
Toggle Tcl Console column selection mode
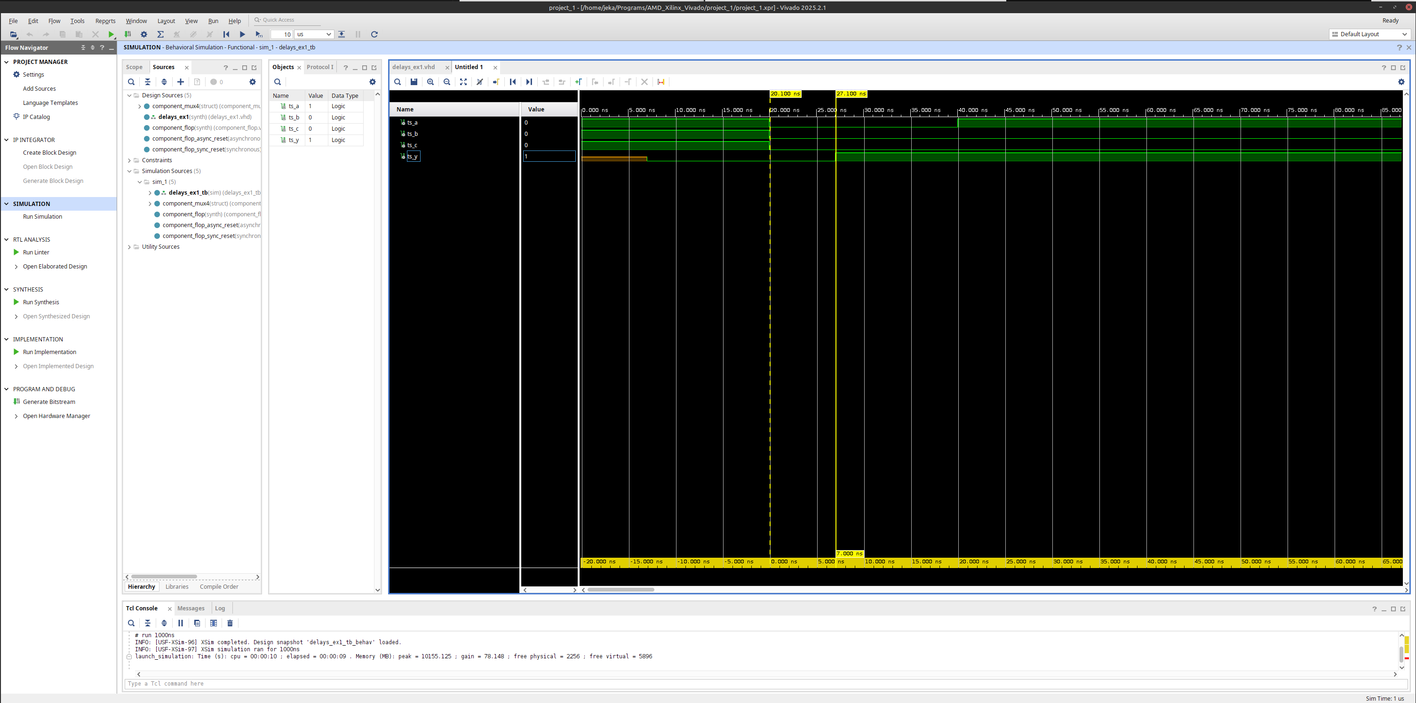(x=213, y=623)
